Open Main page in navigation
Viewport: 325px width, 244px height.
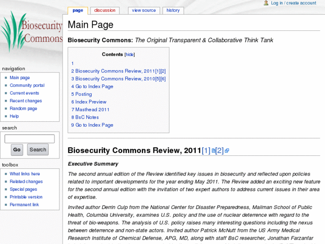(20, 77)
